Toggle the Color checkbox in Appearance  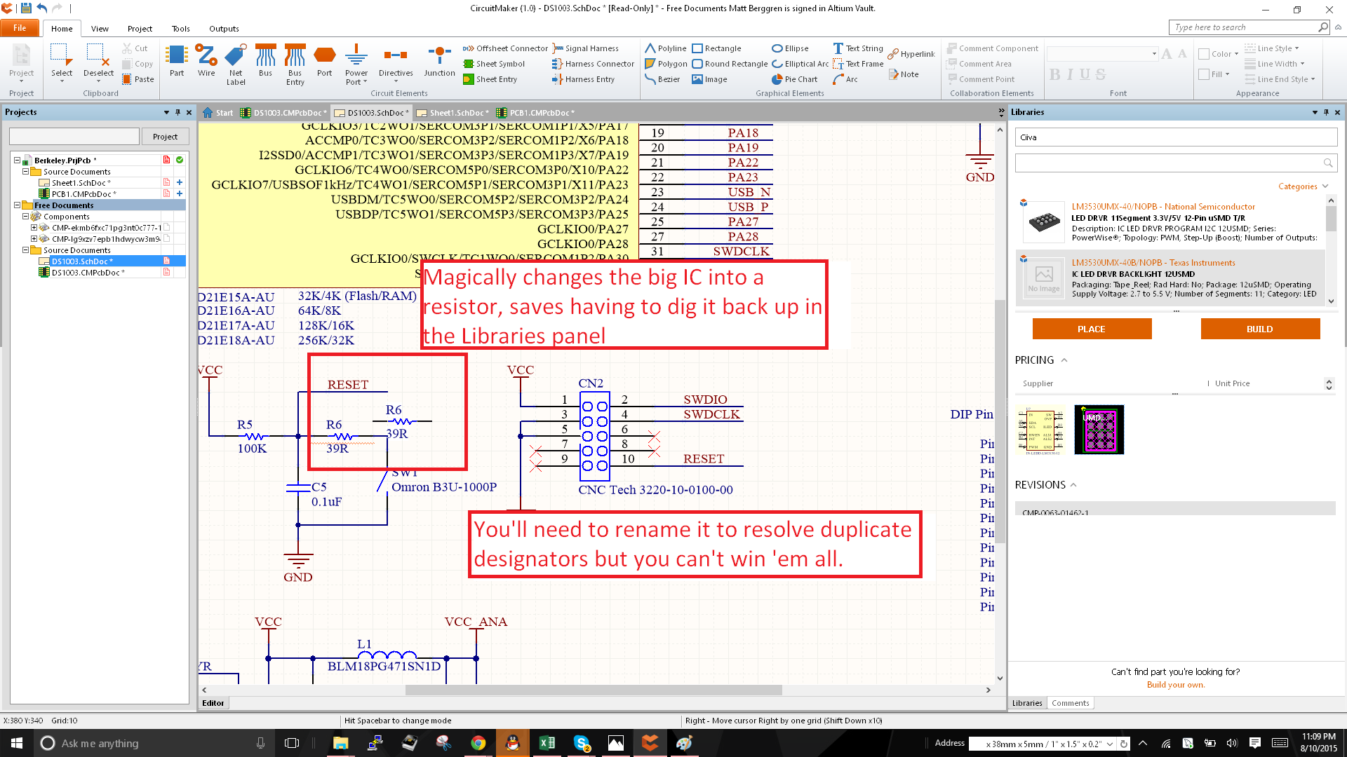(1204, 54)
